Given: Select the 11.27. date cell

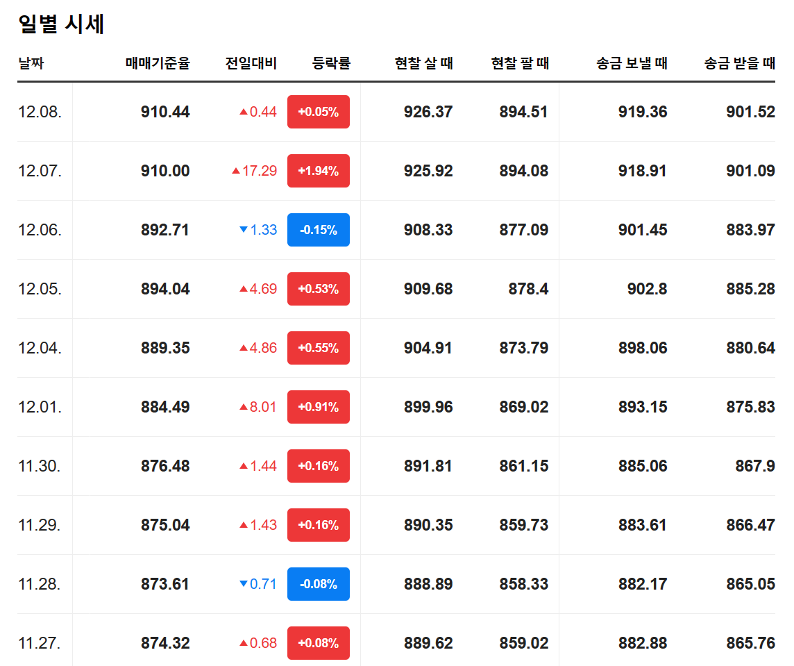Looking at the screenshot, I should pyautogui.click(x=40, y=643).
